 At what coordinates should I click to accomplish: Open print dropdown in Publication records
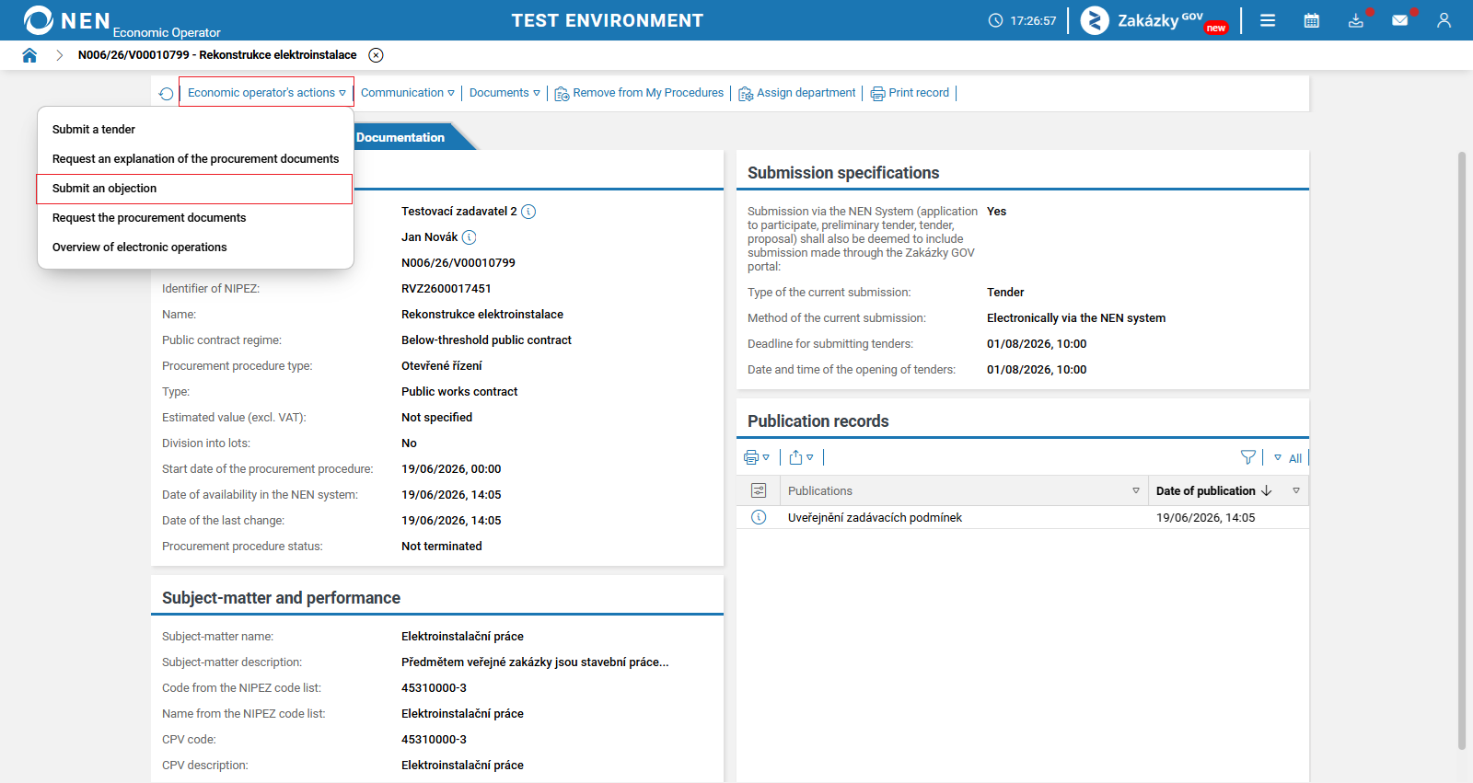(x=757, y=457)
